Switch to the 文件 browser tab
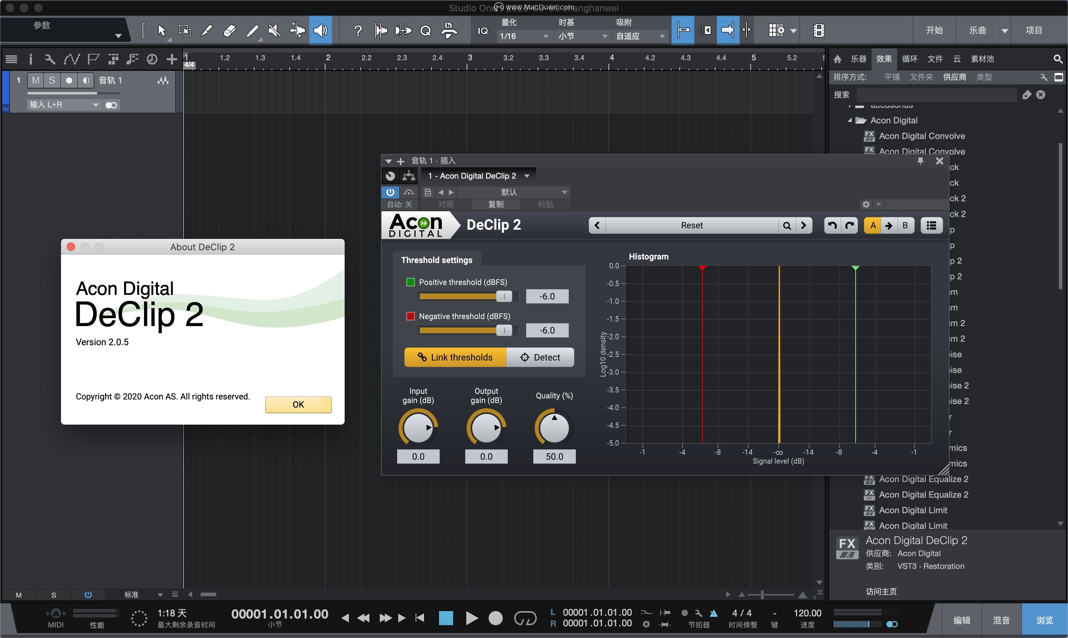 pos(935,59)
